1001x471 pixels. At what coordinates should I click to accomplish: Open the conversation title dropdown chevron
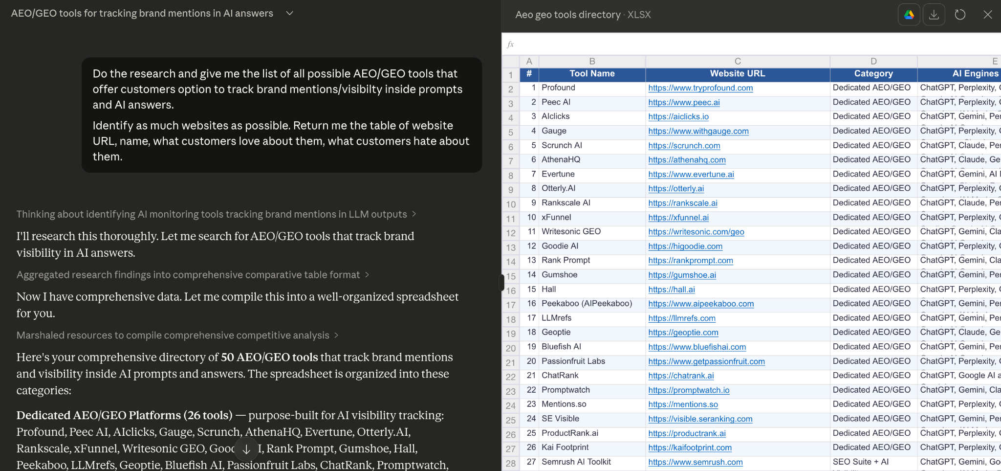[289, 13]
